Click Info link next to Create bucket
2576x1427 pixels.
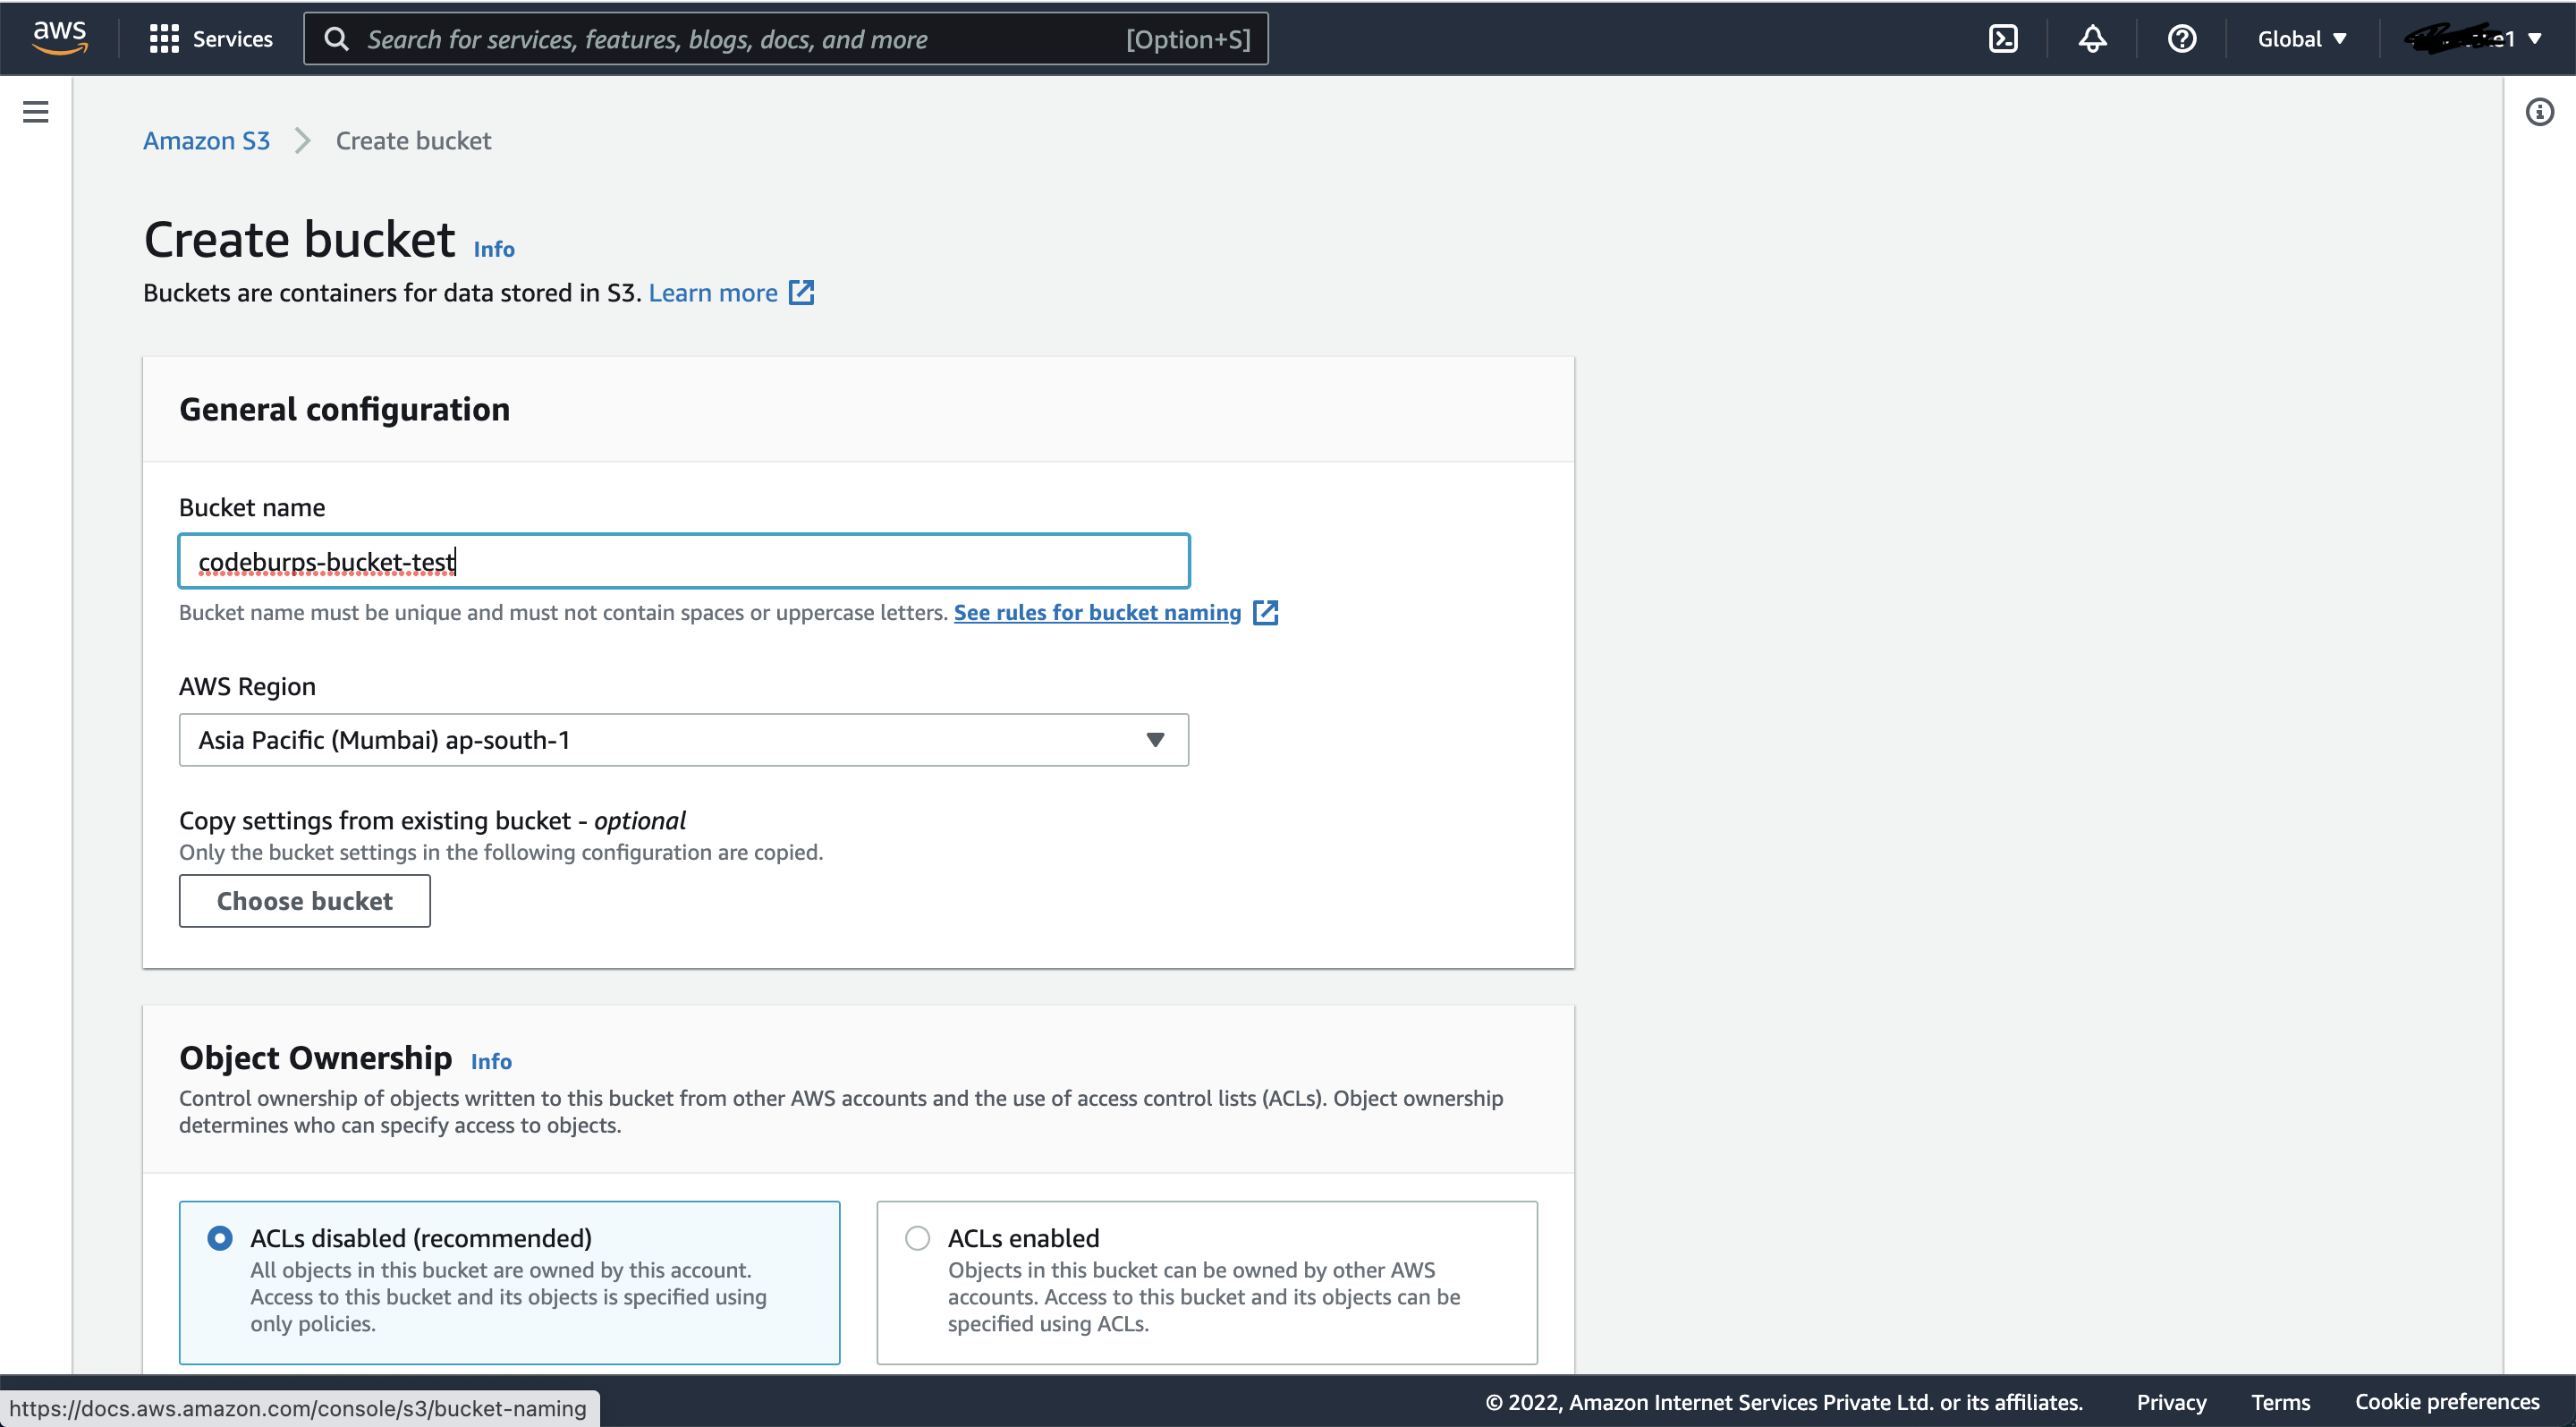click(494, 249)
